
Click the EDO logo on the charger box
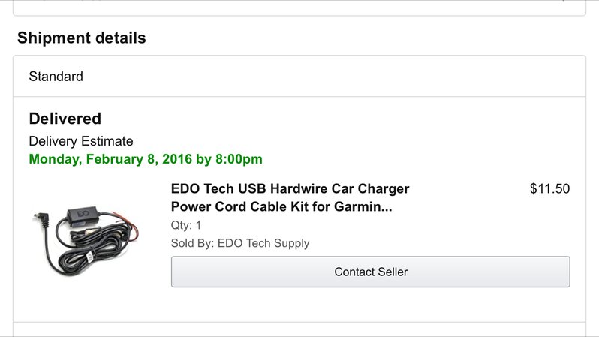(83, 214)
